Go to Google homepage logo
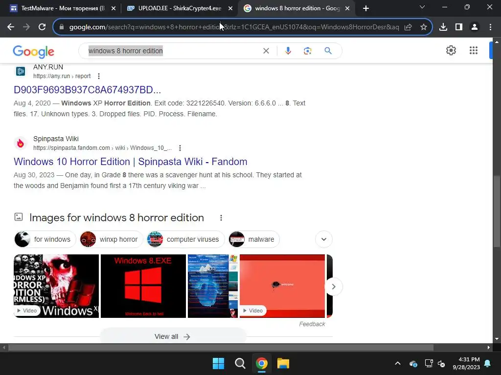Image resolution: width=501 pixels, height=375 pixels. 34,51
